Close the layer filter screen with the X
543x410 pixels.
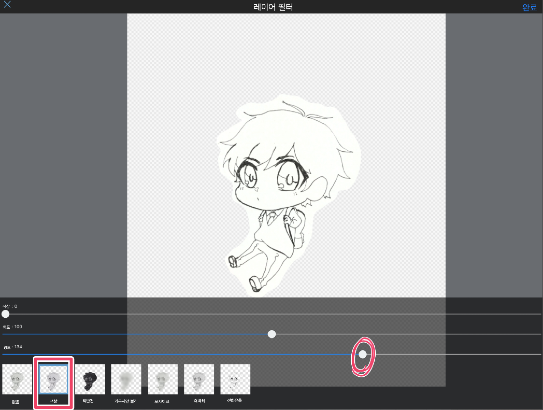pyautogui.click(x=7, y=4)
